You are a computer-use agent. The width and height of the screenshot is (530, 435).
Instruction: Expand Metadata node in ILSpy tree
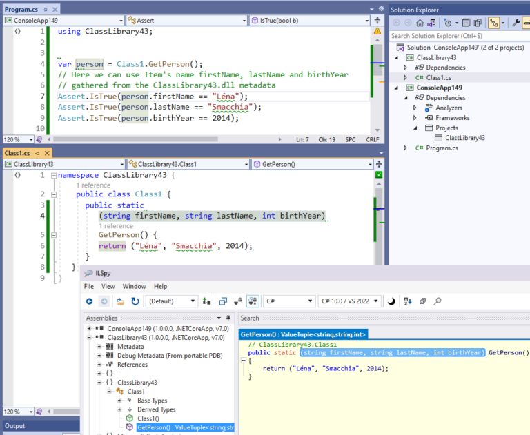tap(99, 347)
